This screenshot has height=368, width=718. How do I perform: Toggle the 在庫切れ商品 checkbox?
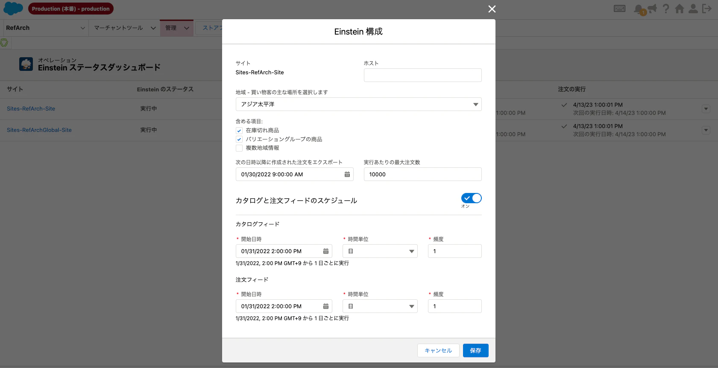point(239,131)
